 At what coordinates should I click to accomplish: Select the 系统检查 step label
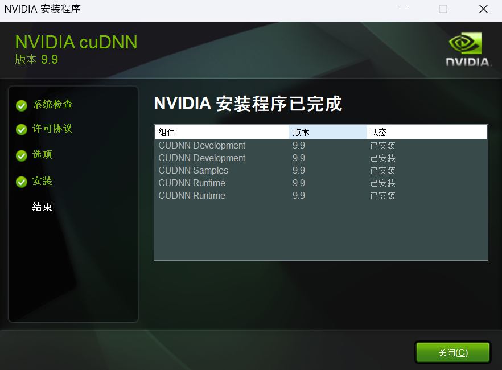(52, 104)
